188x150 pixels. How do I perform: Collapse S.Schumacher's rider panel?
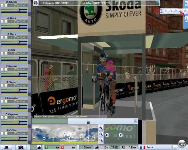coord(29,110)
